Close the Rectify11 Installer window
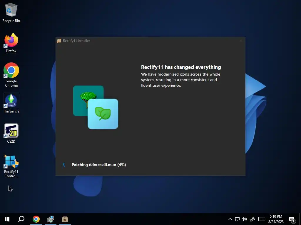301x225 pixels. point(241,40)
